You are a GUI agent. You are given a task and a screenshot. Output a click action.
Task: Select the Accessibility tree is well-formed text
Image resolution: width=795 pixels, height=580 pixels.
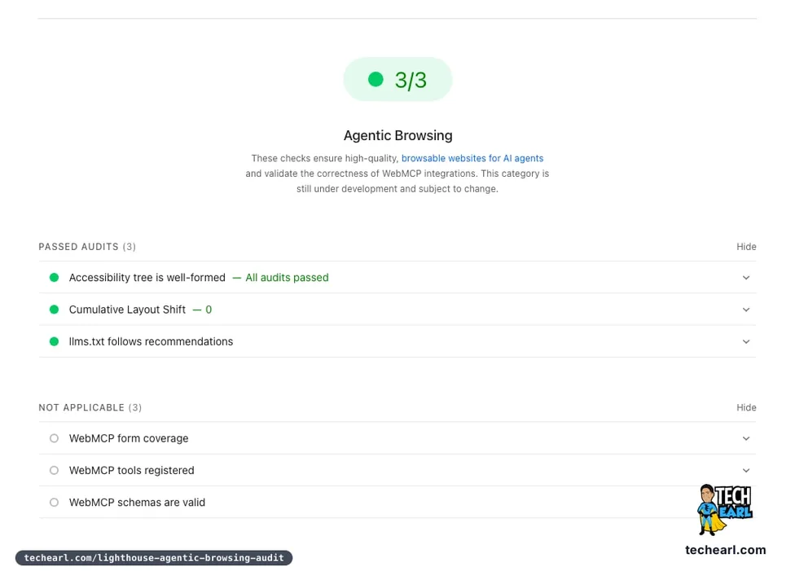[147, 277]
